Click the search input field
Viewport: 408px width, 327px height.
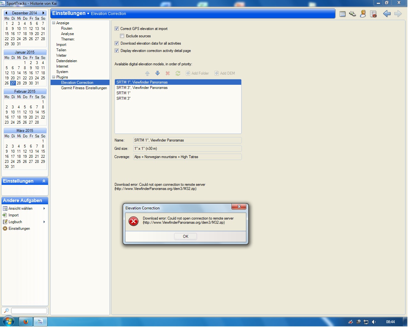click(x=29, y=311)
